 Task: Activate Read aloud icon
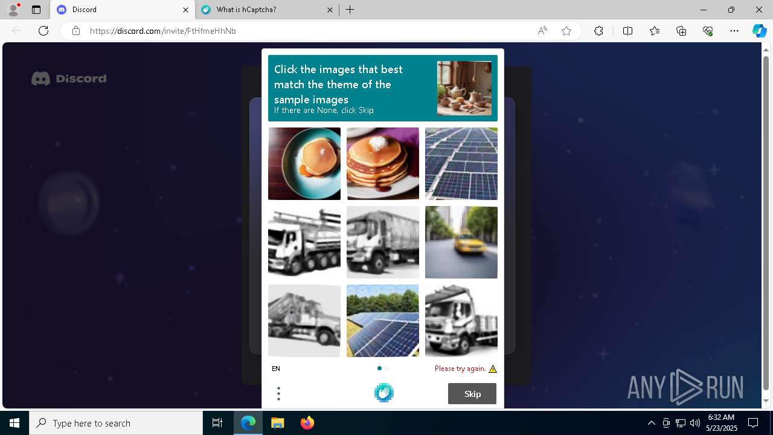tap(542, 31)
